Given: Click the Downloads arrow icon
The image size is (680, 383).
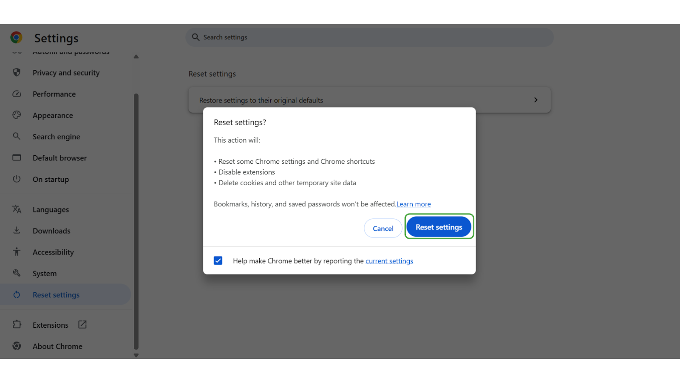Looking at the screenshot, I should (x=17, y=230).
